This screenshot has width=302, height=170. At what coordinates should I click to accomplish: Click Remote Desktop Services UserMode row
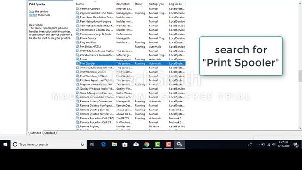(x=131, y=114)
